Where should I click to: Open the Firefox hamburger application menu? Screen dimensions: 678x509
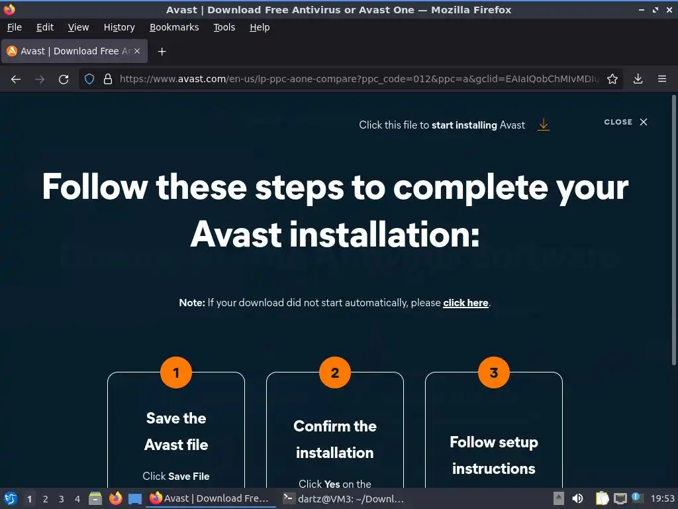pos(662,79)
